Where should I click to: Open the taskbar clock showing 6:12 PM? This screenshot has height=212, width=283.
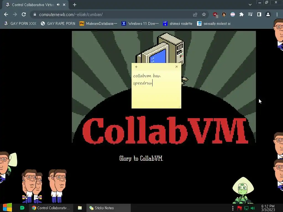[x=268, y=208]
